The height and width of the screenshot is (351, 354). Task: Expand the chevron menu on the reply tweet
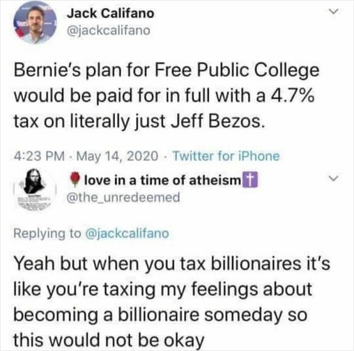tap(332, 178)
